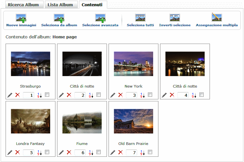Open the New York bridge thumbnail

point(133,64)
